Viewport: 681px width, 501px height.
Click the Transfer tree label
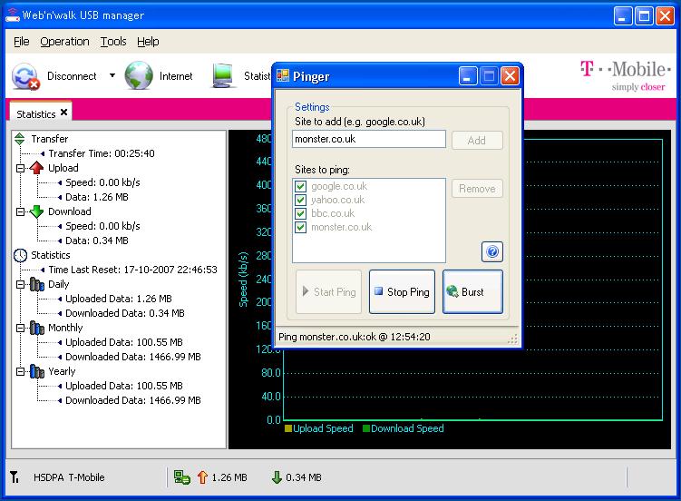(50, 139)
